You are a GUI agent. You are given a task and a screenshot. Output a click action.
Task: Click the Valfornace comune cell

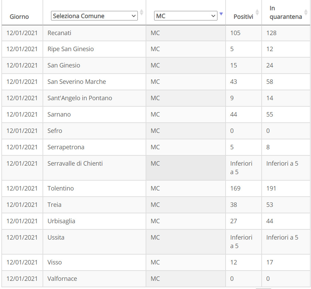[x=94, y=278]
